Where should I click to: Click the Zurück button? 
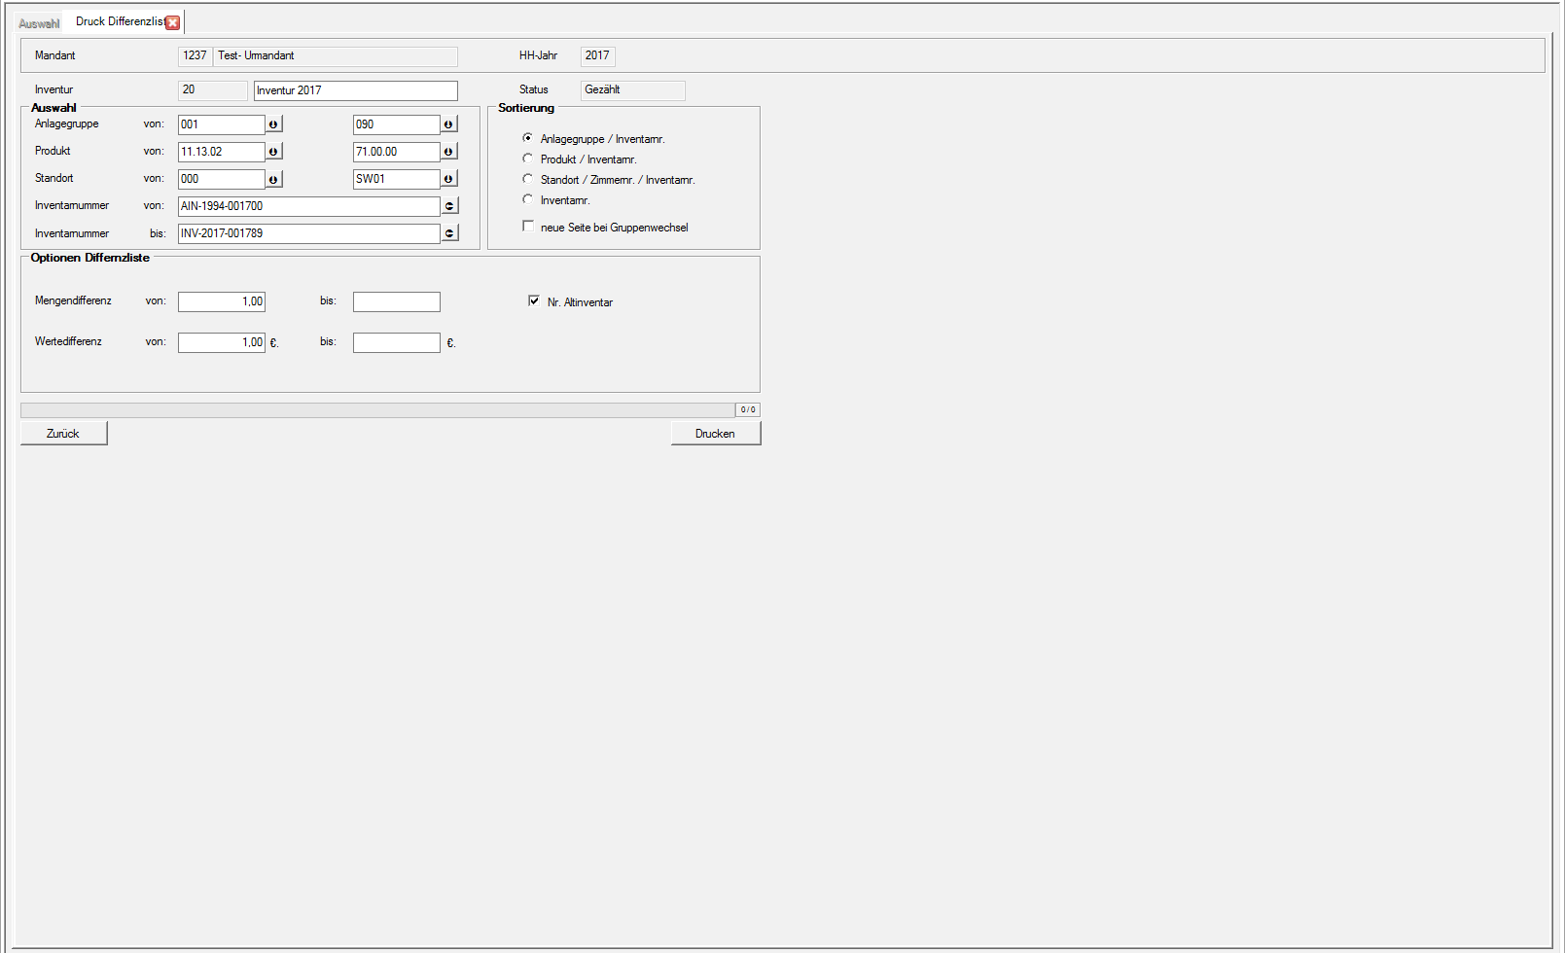(x=63, y=434)
